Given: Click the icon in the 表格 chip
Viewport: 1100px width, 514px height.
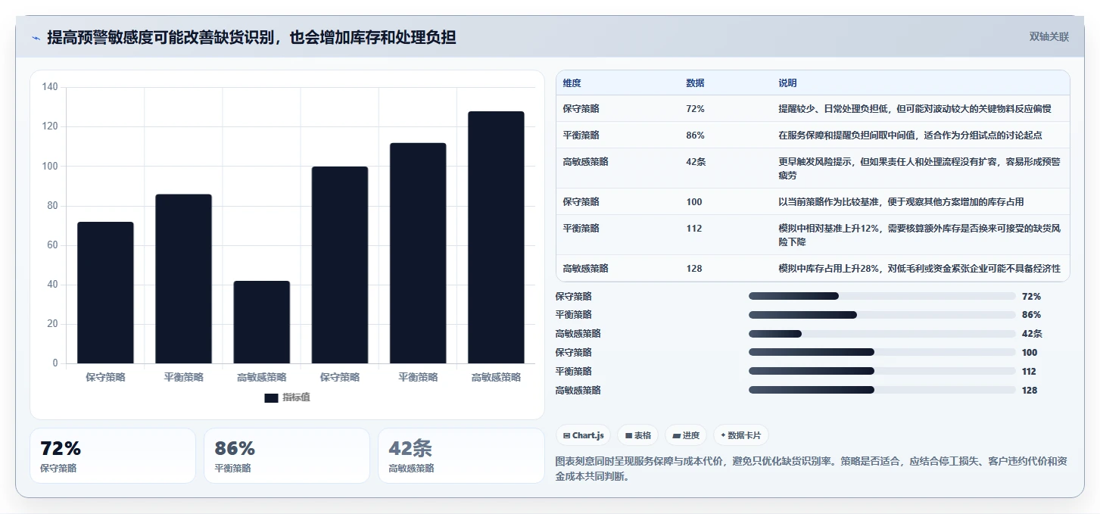Looking at the screenshot, I should click(x=629, y=435).
